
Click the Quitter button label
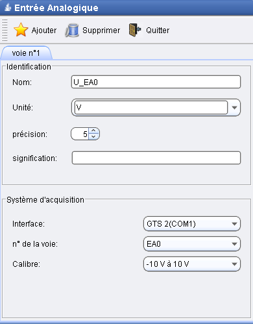tap(158, 31)
